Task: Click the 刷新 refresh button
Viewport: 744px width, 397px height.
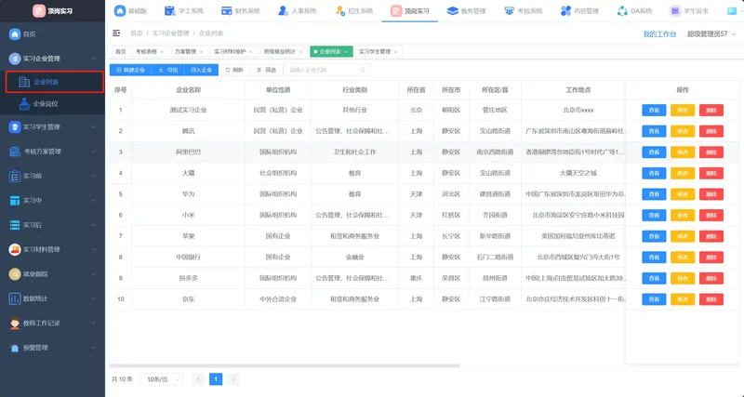Action: click(x=234, y=70)
